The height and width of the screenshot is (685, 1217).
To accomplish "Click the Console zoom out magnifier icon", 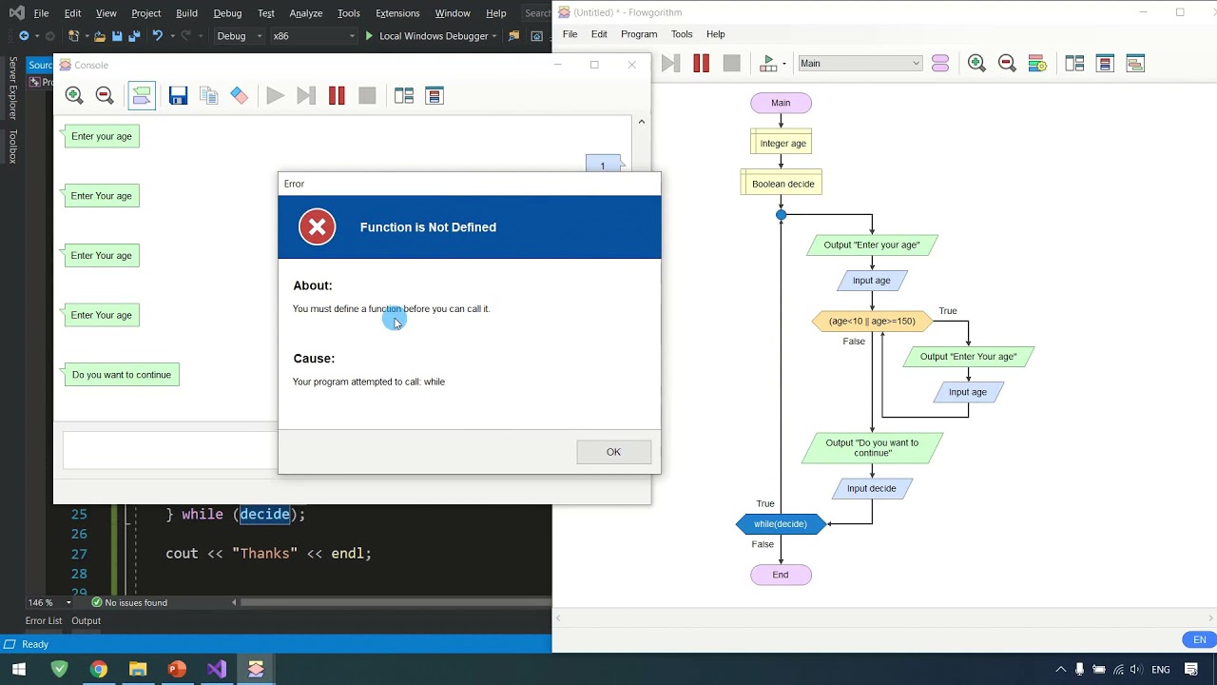I will 105,95.
